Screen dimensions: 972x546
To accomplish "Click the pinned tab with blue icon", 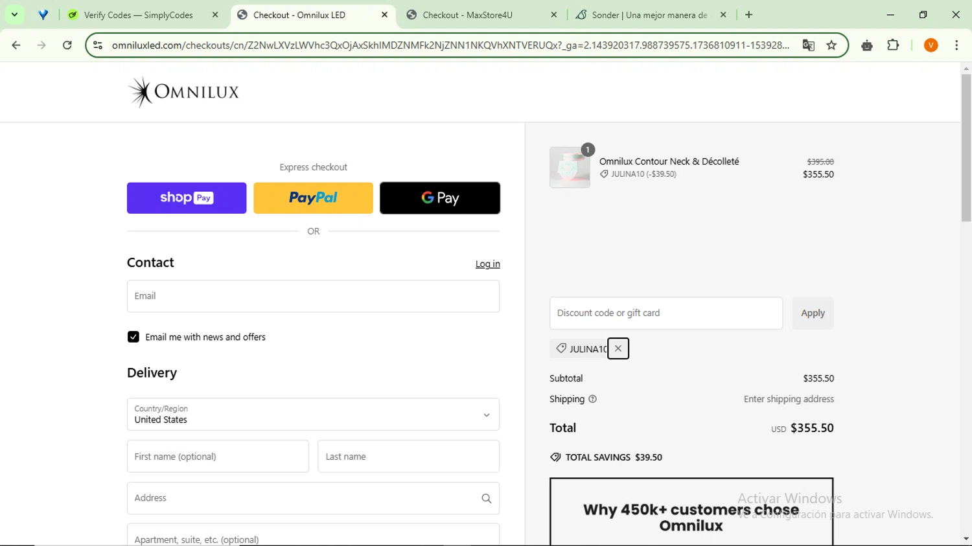I will 43,15.
